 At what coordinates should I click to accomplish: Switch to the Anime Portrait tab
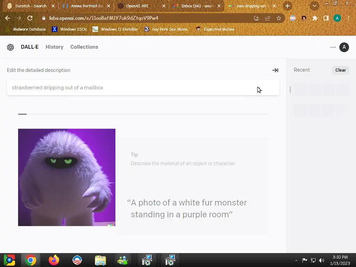[86, 6]
